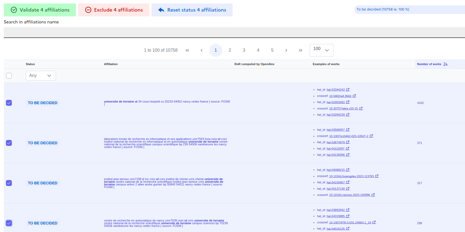Screen dimensions: 465x232
Task: Go to the last page using double chevron
Action: [x=300, y=50]
